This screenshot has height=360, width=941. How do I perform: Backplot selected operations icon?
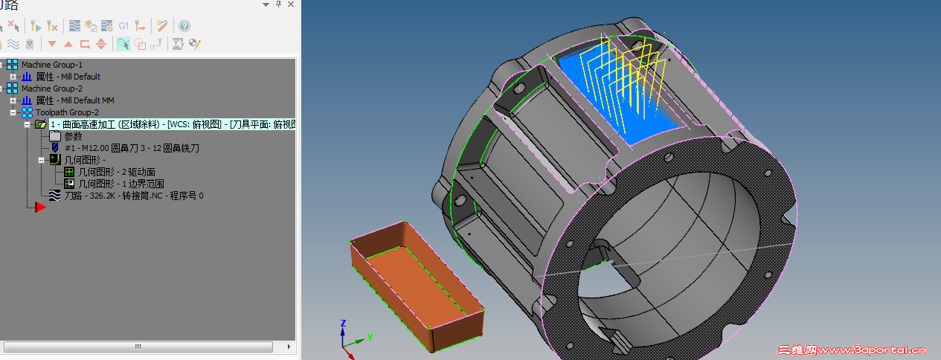point(74,25)
